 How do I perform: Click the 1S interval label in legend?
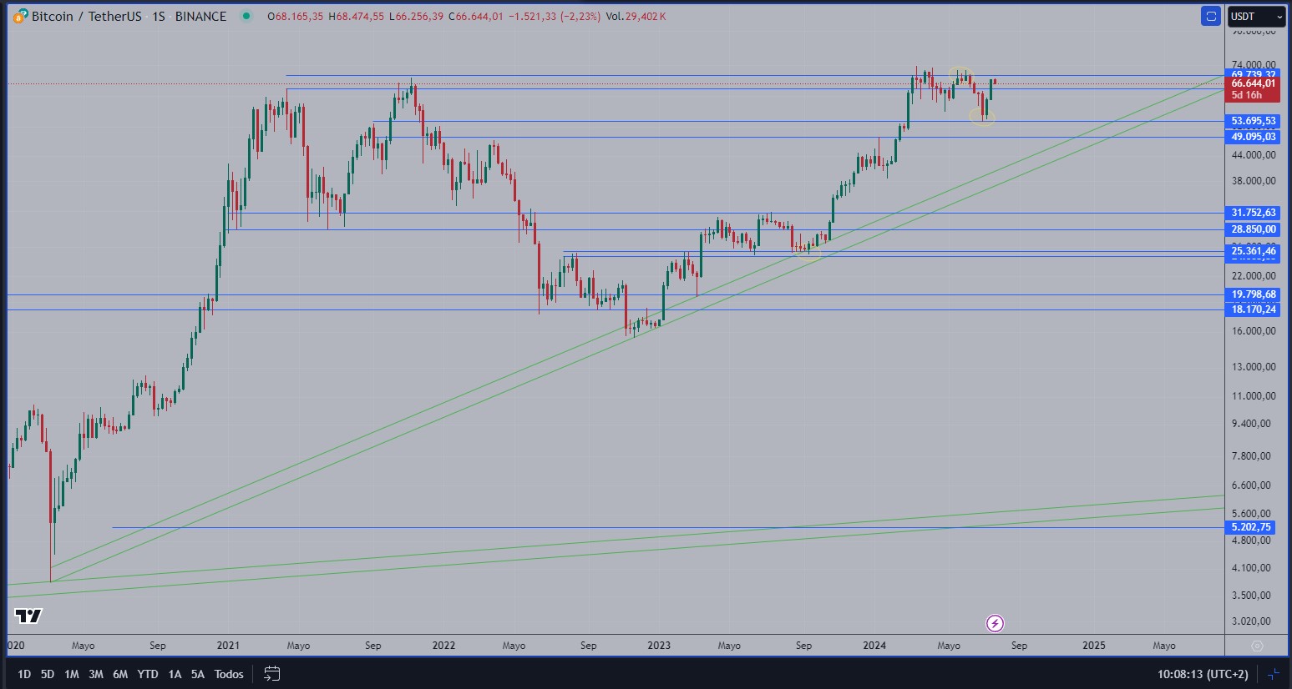pos(159,16)
